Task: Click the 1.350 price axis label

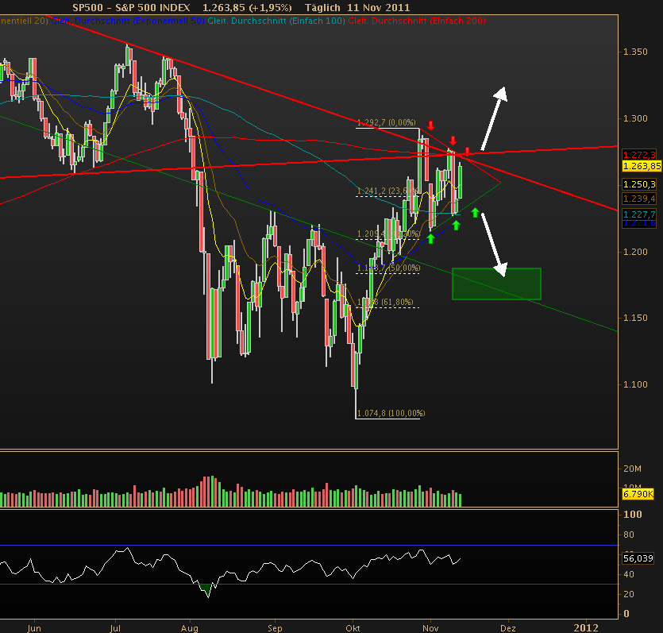Action: click(x=635, y=52)
